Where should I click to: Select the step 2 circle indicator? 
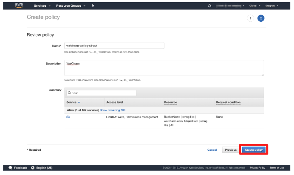click(x=260, y=18)
